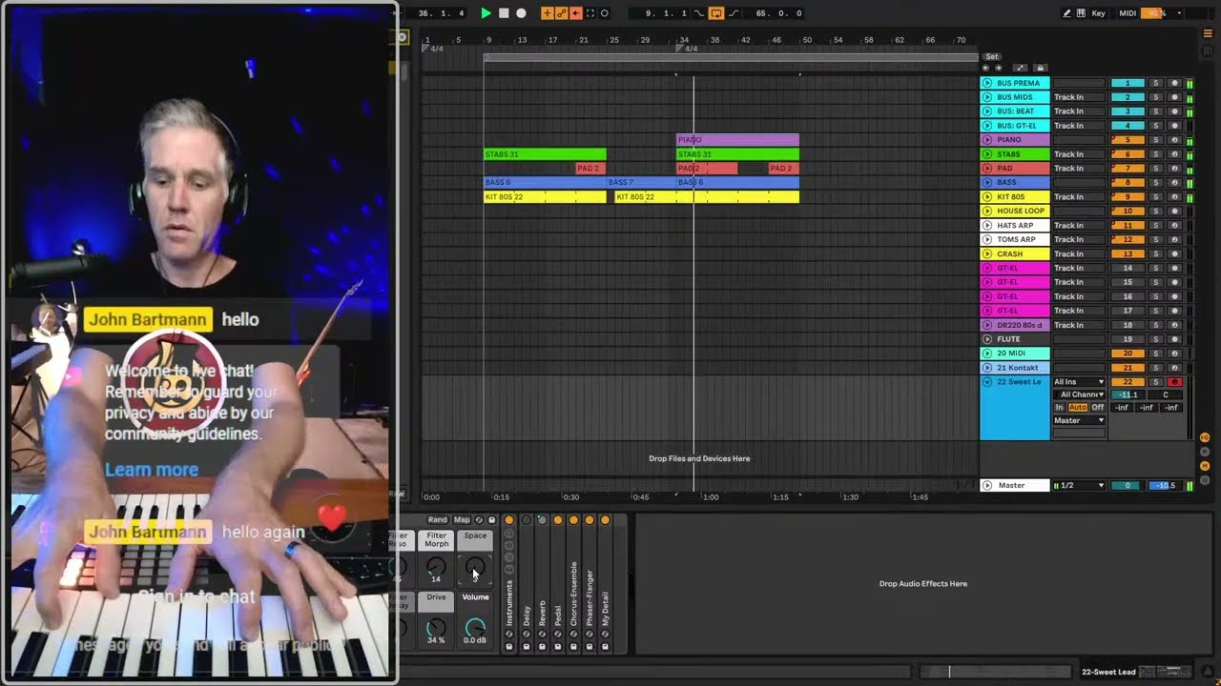Open the Master track 1/2 output dropdown

pyautogui.click(x=1079, y=486)
